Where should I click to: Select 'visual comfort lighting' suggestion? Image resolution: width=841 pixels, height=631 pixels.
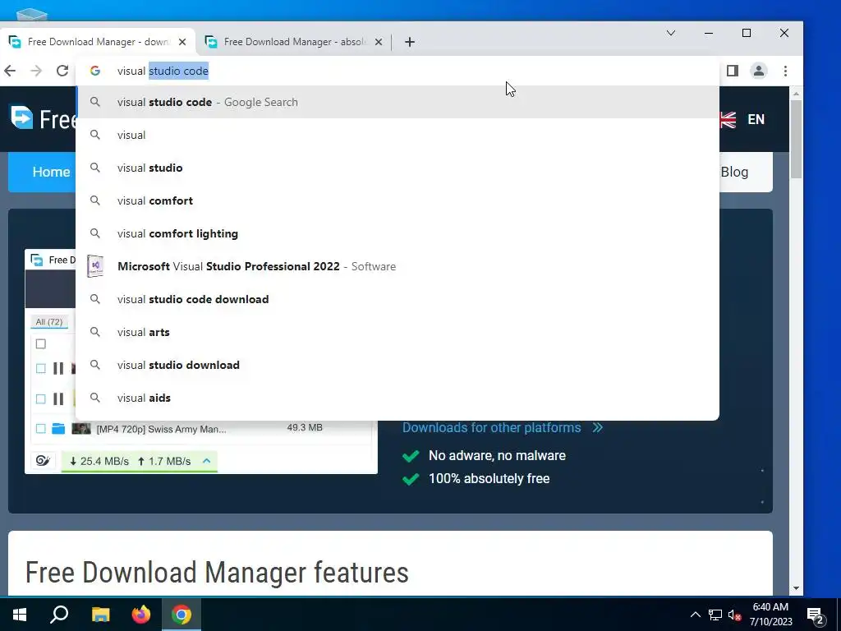(x=398, y=233)
